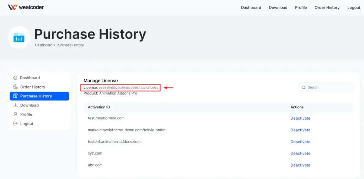Image resolution: width=364 pixels, height=179 pixels.
Task: Click the search magnifier icon
Action: coord(304,87)
